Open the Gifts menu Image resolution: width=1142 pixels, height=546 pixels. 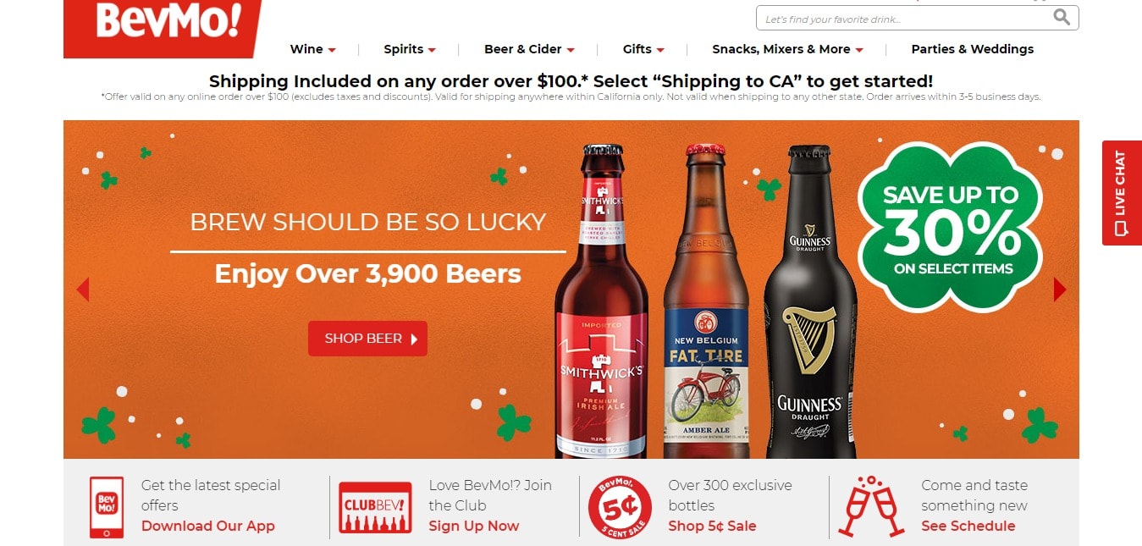(x=643, y=49)
